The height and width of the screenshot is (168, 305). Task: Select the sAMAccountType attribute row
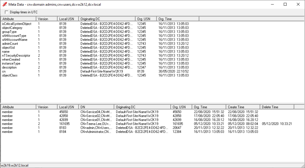point(100,35)
